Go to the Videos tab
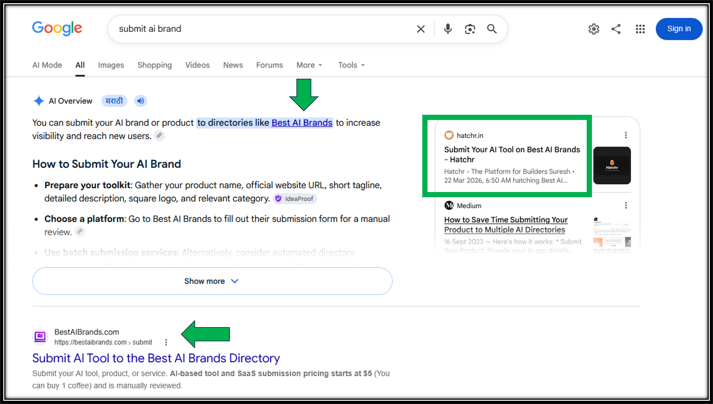Viewport: 713px width, 404px height. pyautogui.click(x=197, y=65)
